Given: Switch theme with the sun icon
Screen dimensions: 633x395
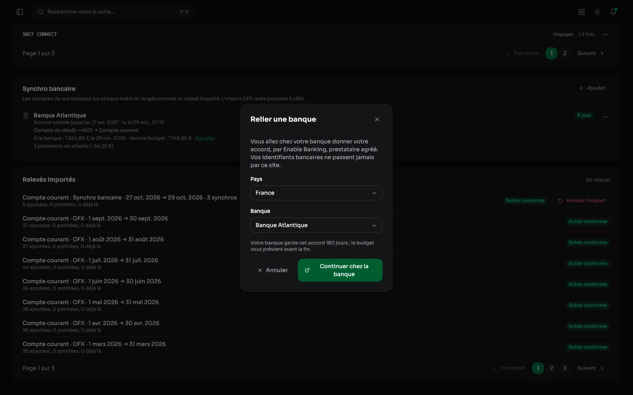Looking at the screenshot, I should (x=597, y=12).
